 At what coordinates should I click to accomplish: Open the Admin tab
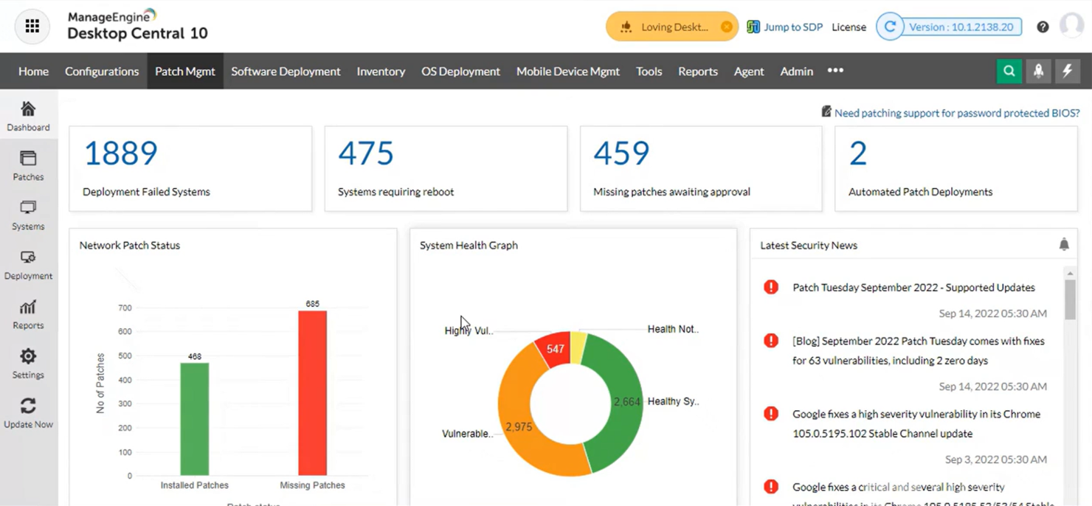797,71
